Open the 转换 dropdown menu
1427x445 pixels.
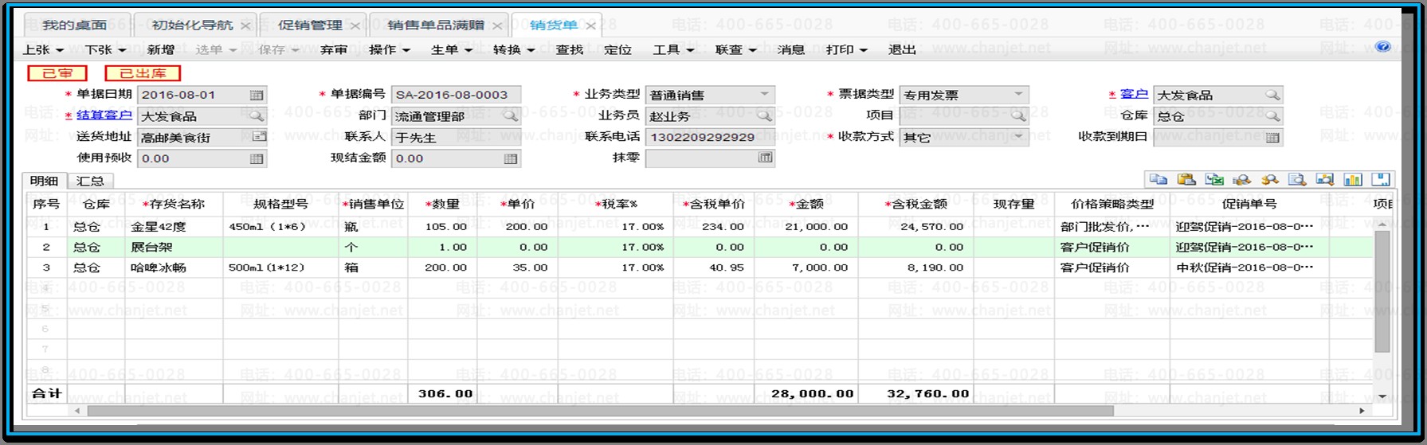pyautogui.click(x=531, y=49)
